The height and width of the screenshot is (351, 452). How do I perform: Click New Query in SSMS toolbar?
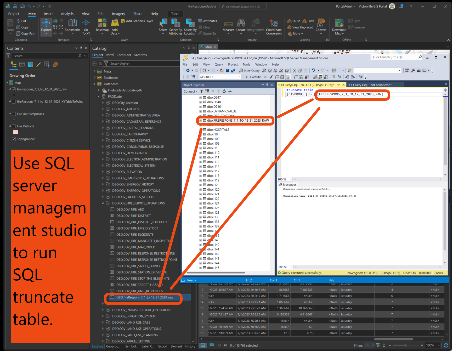pyautogui.click(x=249, y=71)
